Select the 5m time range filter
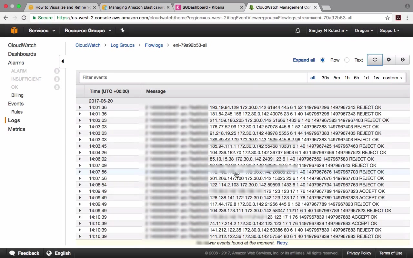 coord(337,78)
